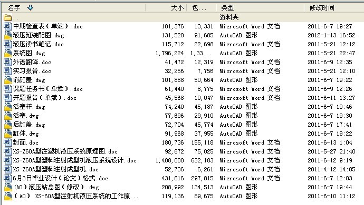The height and width of the screenshot is (205, 364).
Task: Select file name (A0)液压站总图（修改）.dwg
Action: click(56, 187)
